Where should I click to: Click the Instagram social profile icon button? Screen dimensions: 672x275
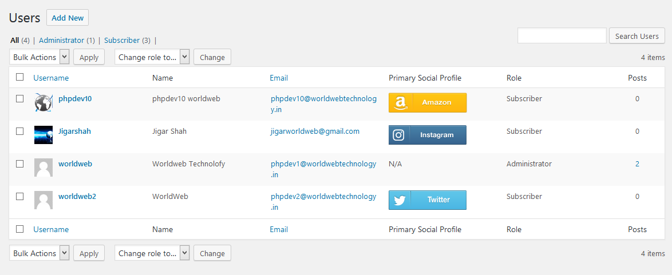click(427, 135)
